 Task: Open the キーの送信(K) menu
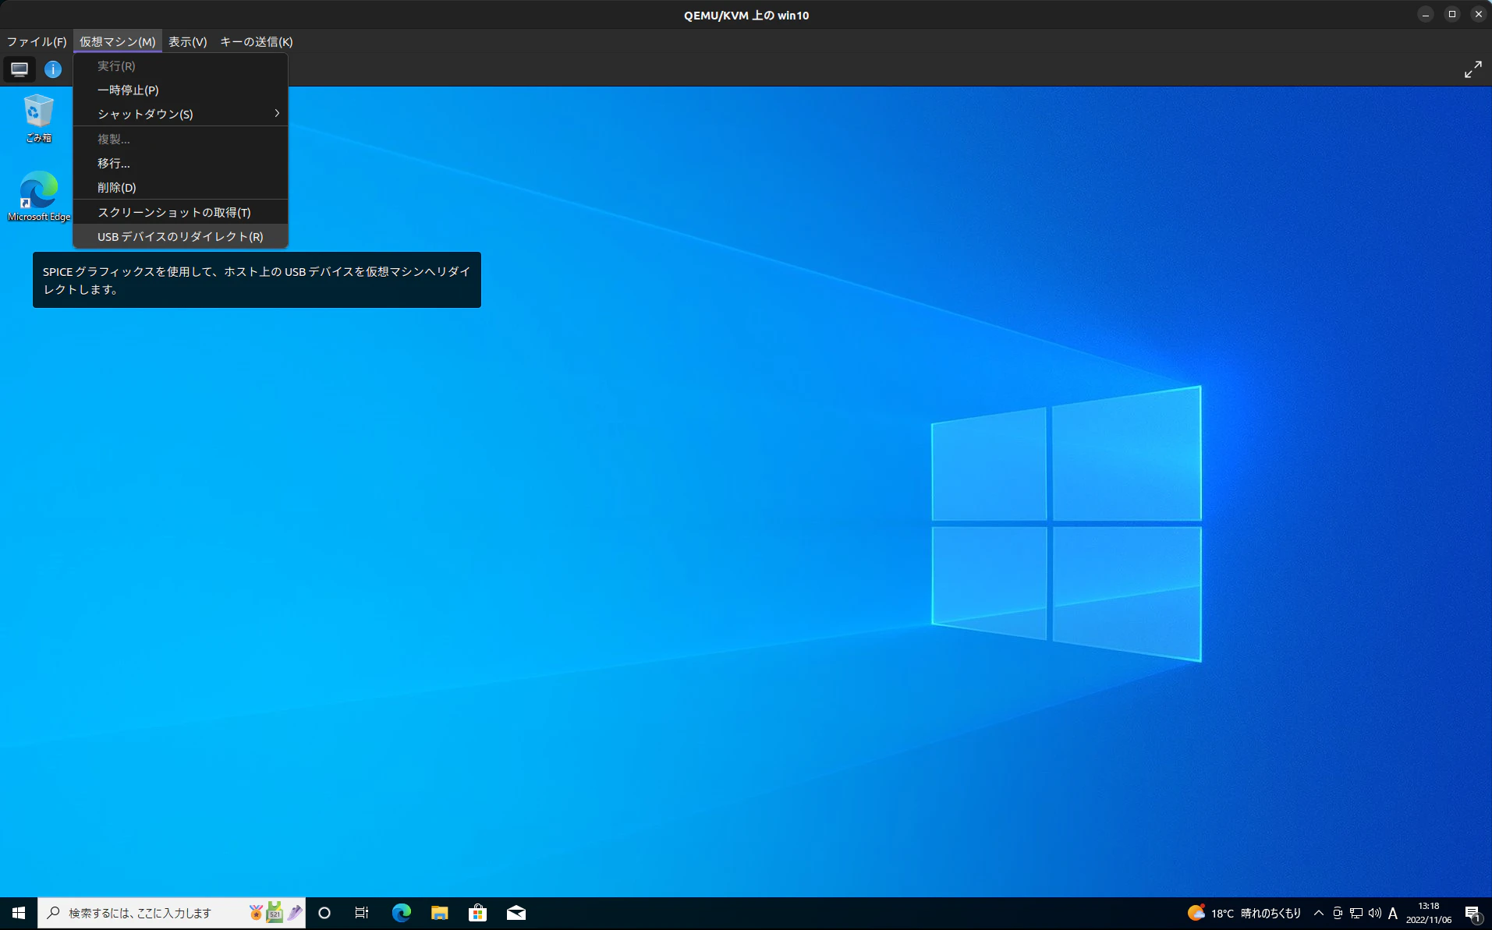click(256, 41)
